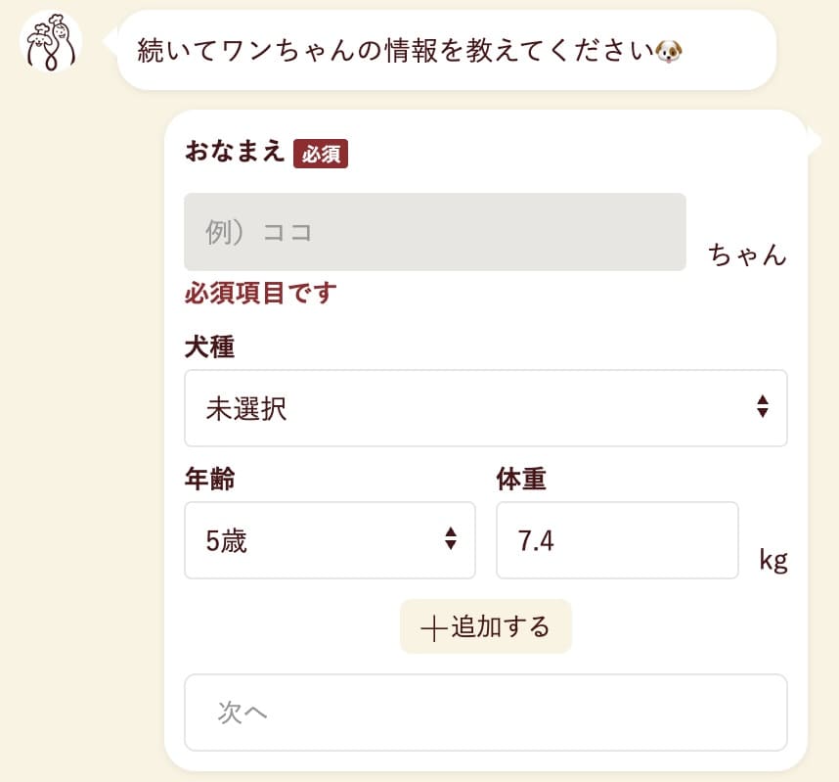
Task: Focus the おなまえ name input field
Action: (x=434, y=232)
